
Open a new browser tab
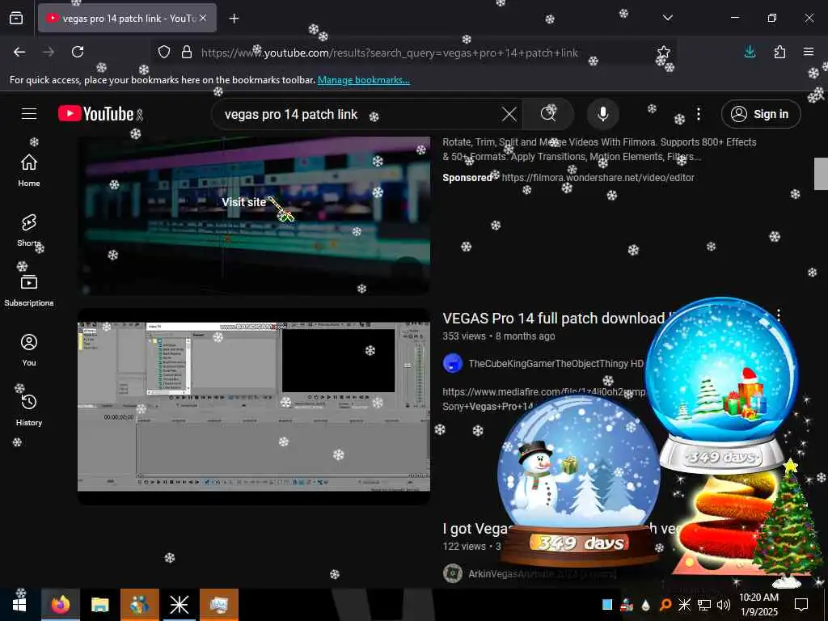click(x=234, y=19)
